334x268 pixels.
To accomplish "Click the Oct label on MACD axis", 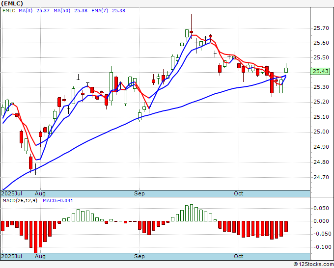I will tap(239, 256).
